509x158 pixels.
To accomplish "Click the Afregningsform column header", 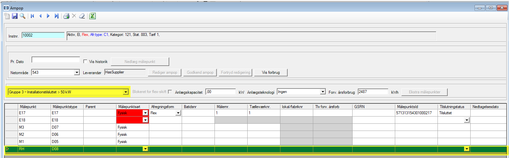I will (x=165, y=106).
